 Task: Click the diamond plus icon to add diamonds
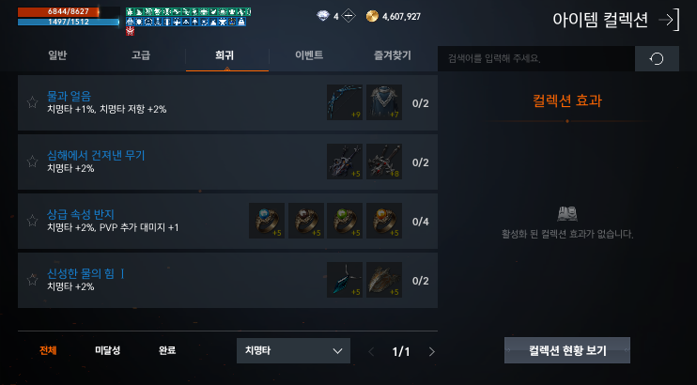tap(348, 17)
